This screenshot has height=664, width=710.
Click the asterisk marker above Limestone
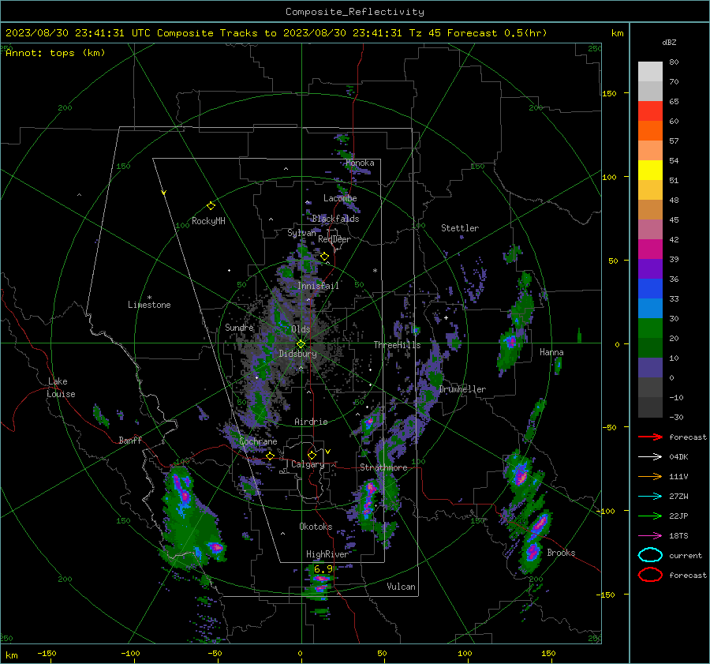[x=149, y=298]
